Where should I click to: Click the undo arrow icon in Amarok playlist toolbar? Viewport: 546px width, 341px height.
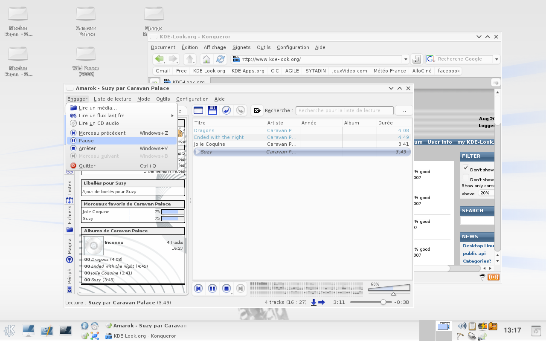click(x=227, y=110)
